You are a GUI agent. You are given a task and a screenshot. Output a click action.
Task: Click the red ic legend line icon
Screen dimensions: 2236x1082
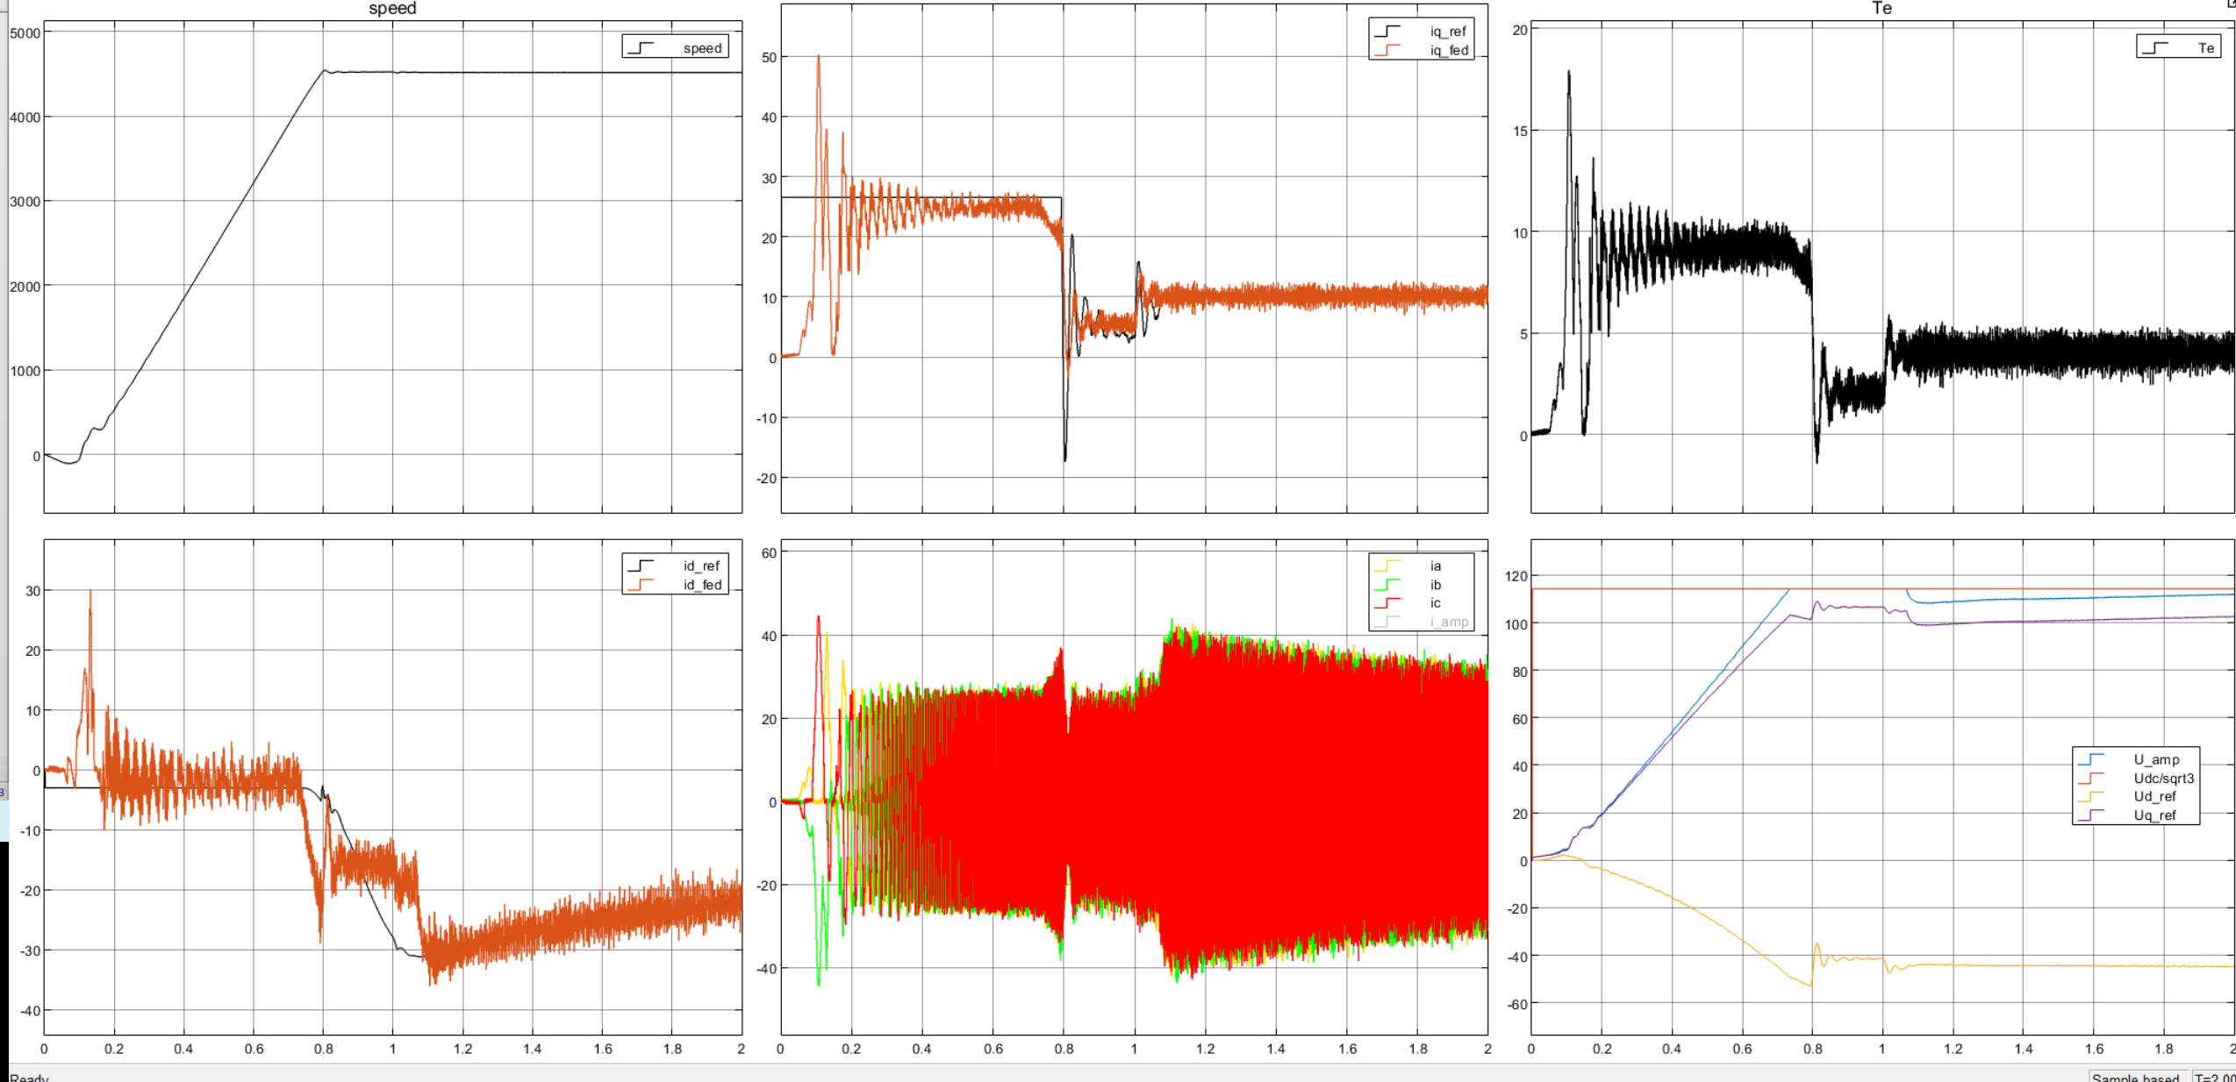1387,603
